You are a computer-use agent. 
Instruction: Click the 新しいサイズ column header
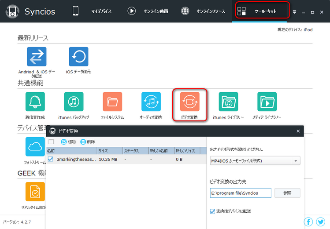click(x=187, y=151)
